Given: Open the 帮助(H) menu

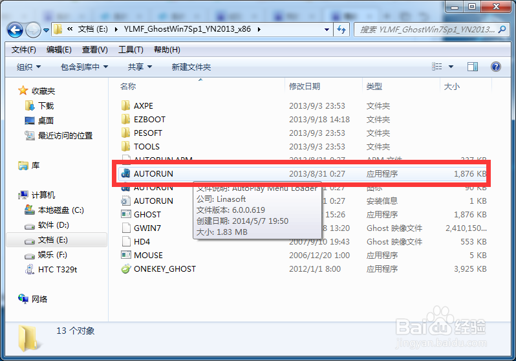Looking at the screenshot, I should 167,50.
